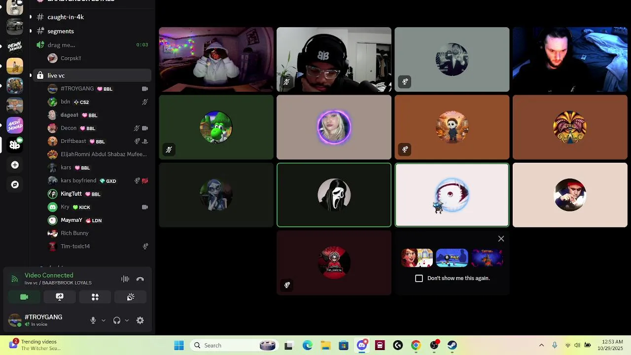This screenshot has width=631, height=355.
Task: Select the Yoshi avatar participant tile
Action: (216, 127)
